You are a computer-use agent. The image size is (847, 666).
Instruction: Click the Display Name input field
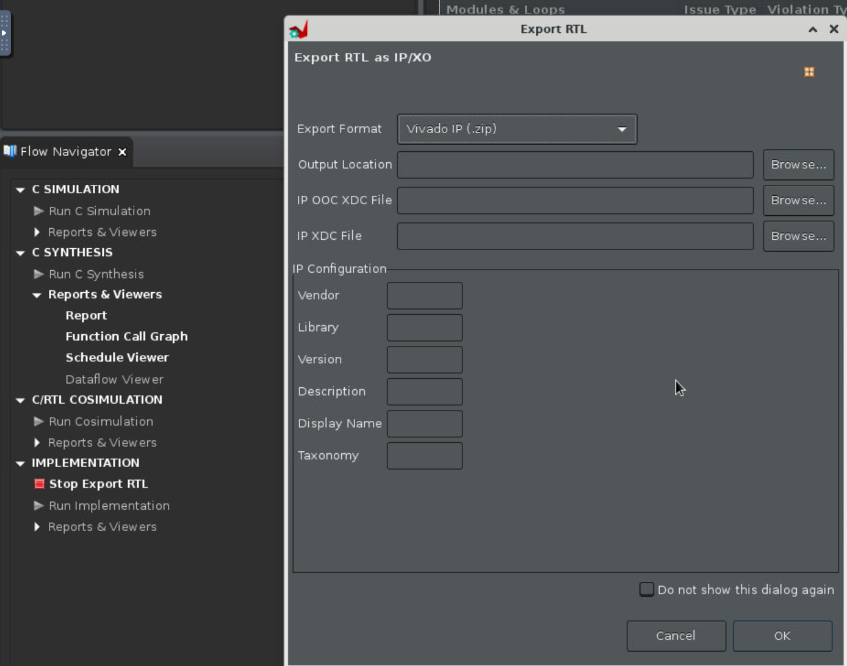point(425,424)
